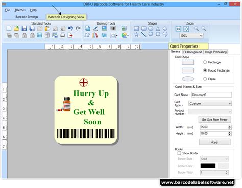242x188 pixels.
Task: Open the Card Type dropdown
Action: [x=210, y=103]
